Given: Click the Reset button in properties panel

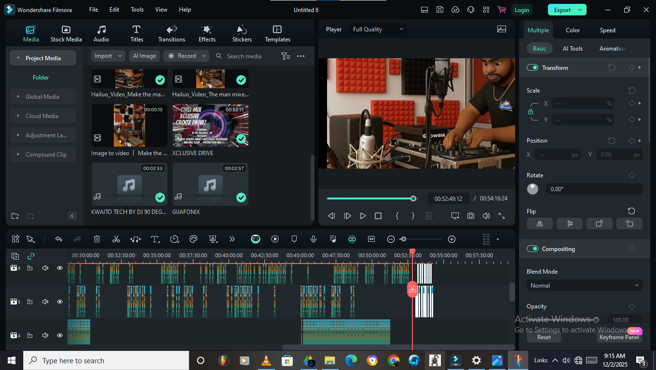Looking at the screenshot, I should click(544, 337).
